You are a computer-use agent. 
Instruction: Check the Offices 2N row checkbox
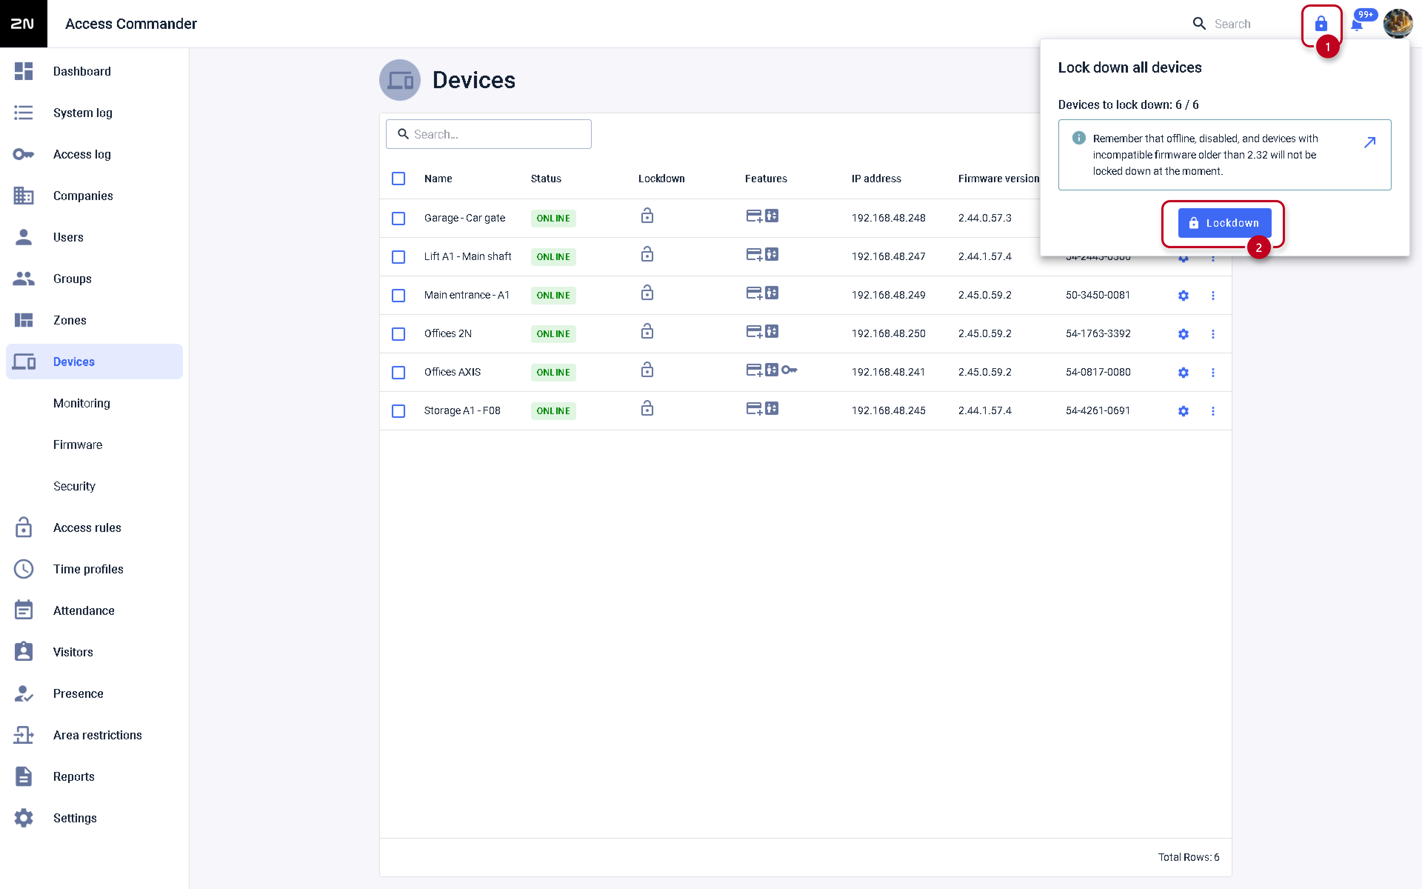(398, 334)
